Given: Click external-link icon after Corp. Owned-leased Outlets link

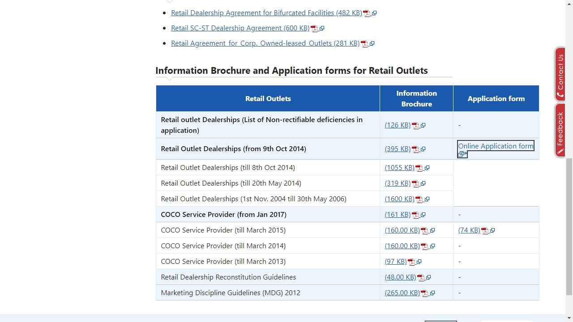Looking at the screenshot, I should click(372, 44).
